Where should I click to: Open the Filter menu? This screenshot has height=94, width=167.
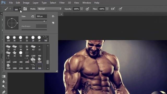tap(62, 3)
